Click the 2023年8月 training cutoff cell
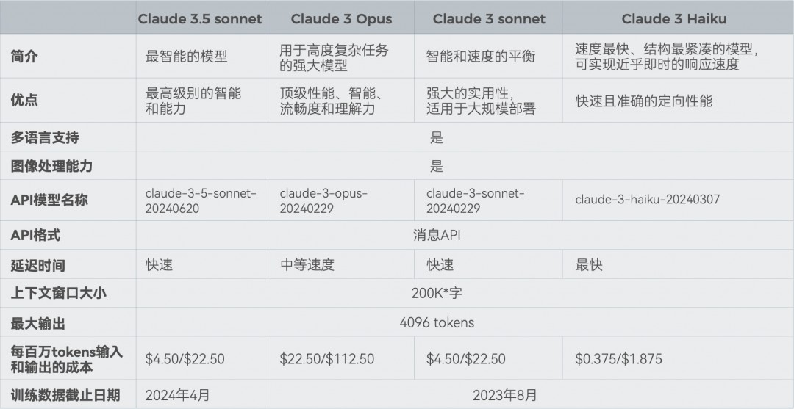The image size is (794, 409). [x=504, y=395]
